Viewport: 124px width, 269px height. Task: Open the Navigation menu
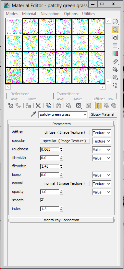pyautogui.click(x=50, y=14)
